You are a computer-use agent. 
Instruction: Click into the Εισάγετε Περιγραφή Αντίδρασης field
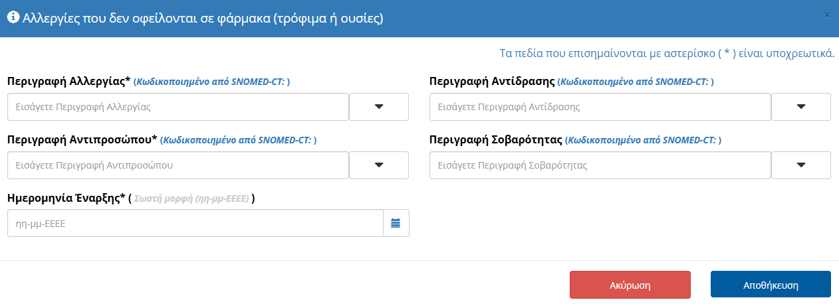coord(600,107)
